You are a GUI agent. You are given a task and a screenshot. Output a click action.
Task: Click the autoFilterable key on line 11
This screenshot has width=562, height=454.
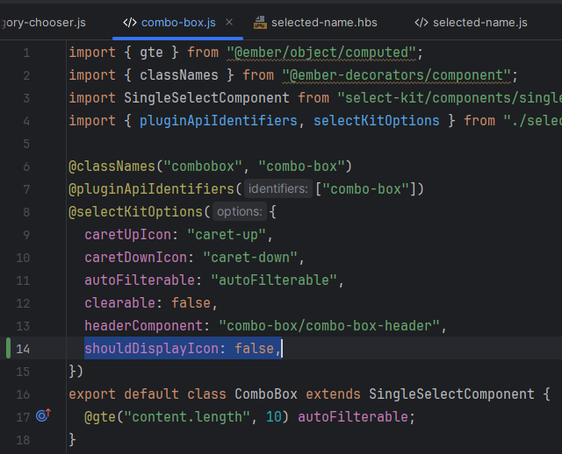point(140,280)
